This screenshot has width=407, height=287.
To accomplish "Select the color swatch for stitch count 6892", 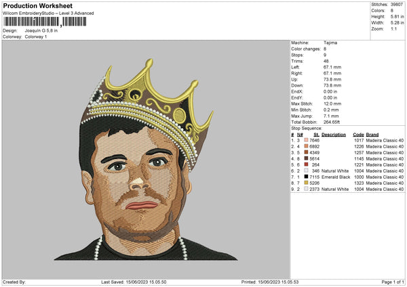I will [307, 146].
